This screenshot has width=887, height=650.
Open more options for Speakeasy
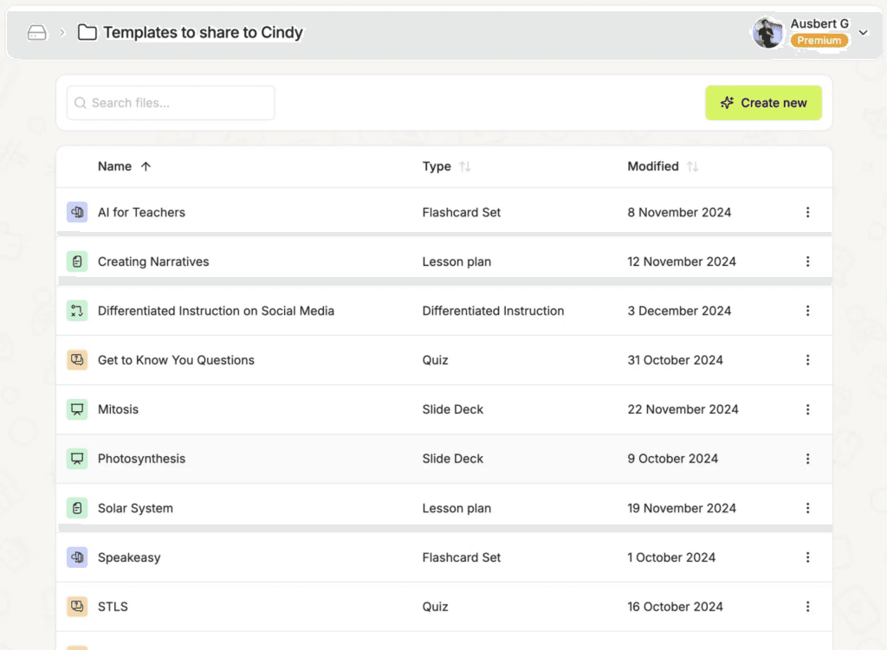[x=808, y=557]
